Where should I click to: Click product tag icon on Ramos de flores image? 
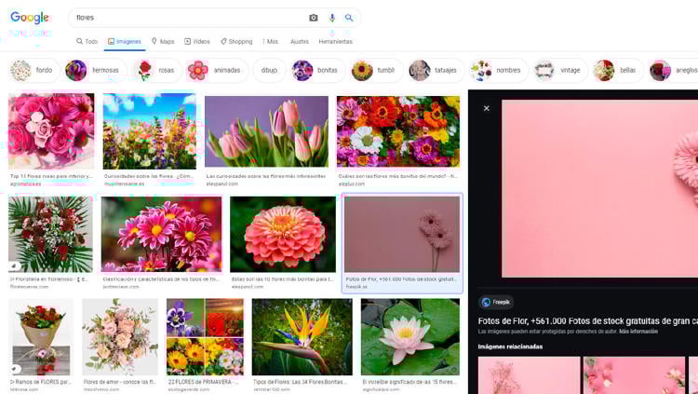[15, 369]
